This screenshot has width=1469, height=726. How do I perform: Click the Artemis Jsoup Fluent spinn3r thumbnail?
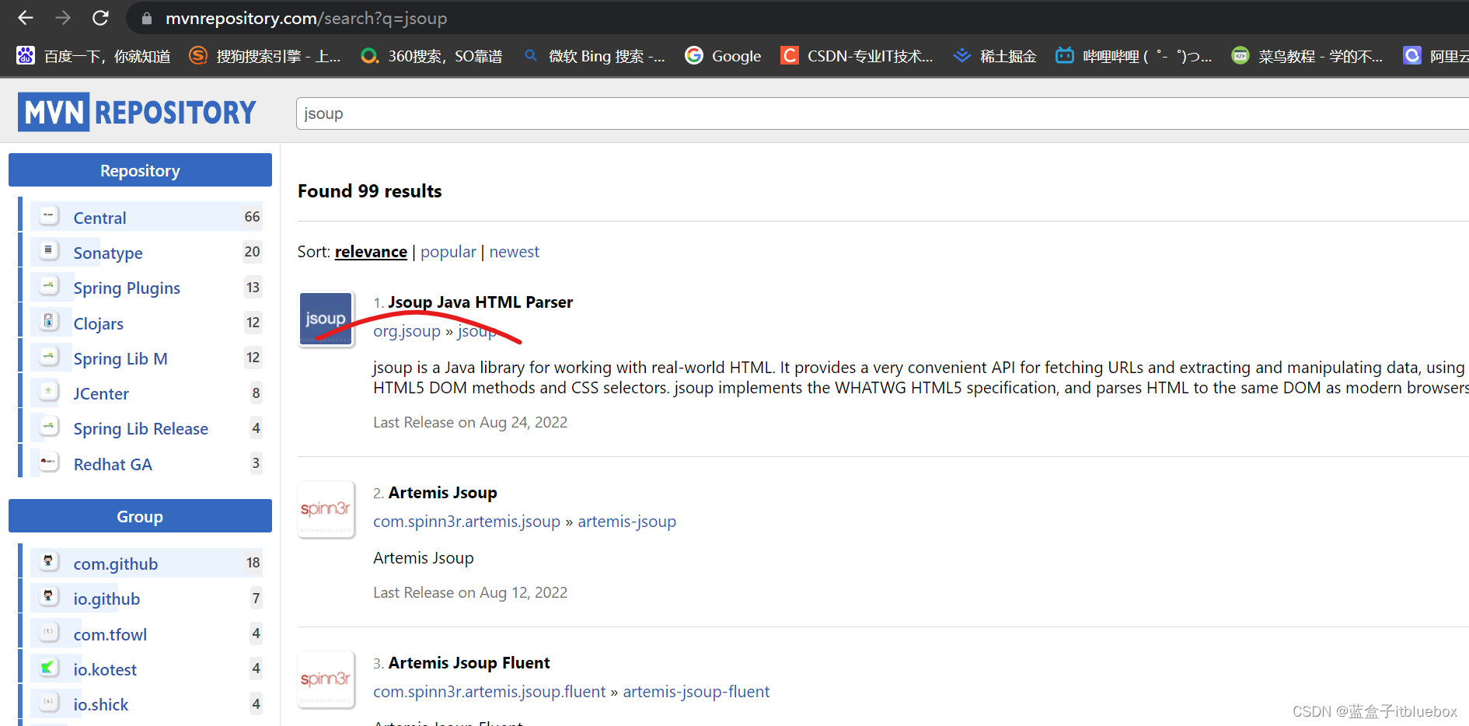[x=326, y=679]
